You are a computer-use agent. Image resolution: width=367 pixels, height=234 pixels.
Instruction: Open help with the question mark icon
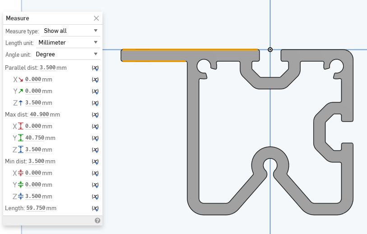tap(97, 220)
